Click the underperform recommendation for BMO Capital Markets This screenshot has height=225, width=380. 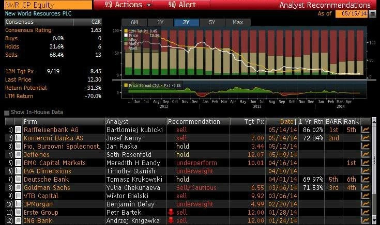[196, 163]
